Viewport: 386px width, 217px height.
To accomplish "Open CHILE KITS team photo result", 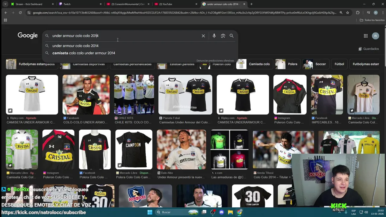I will tap(134, 95).
